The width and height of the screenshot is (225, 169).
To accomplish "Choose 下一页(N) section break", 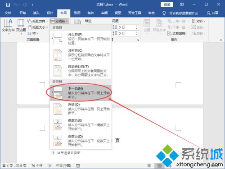I will click(81, 93).
